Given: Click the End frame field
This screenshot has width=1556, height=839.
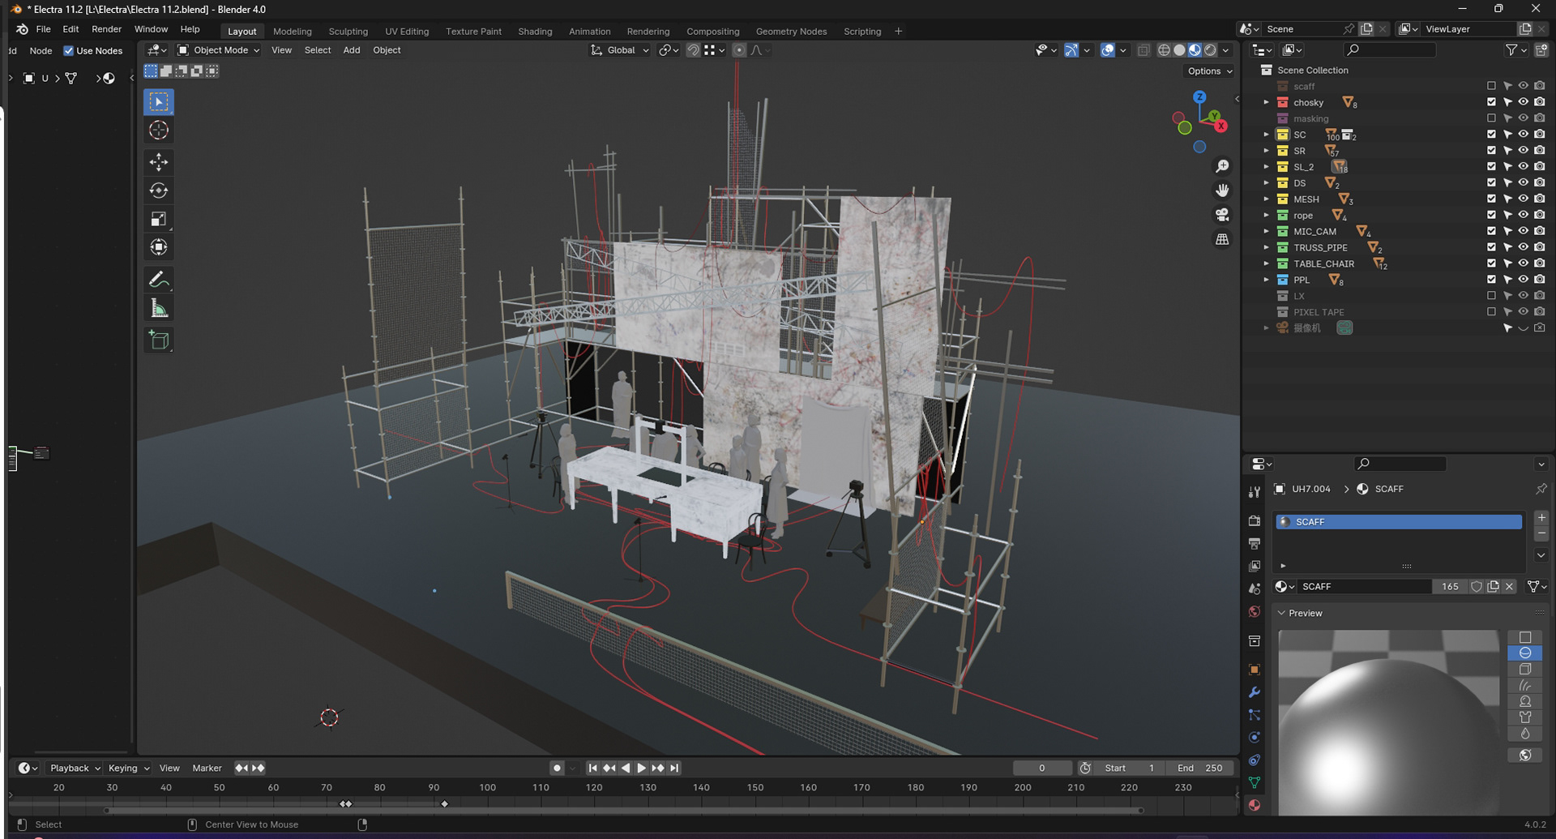Looking at the screenshot, I should pyautogui.click(x=1200, y=768).
